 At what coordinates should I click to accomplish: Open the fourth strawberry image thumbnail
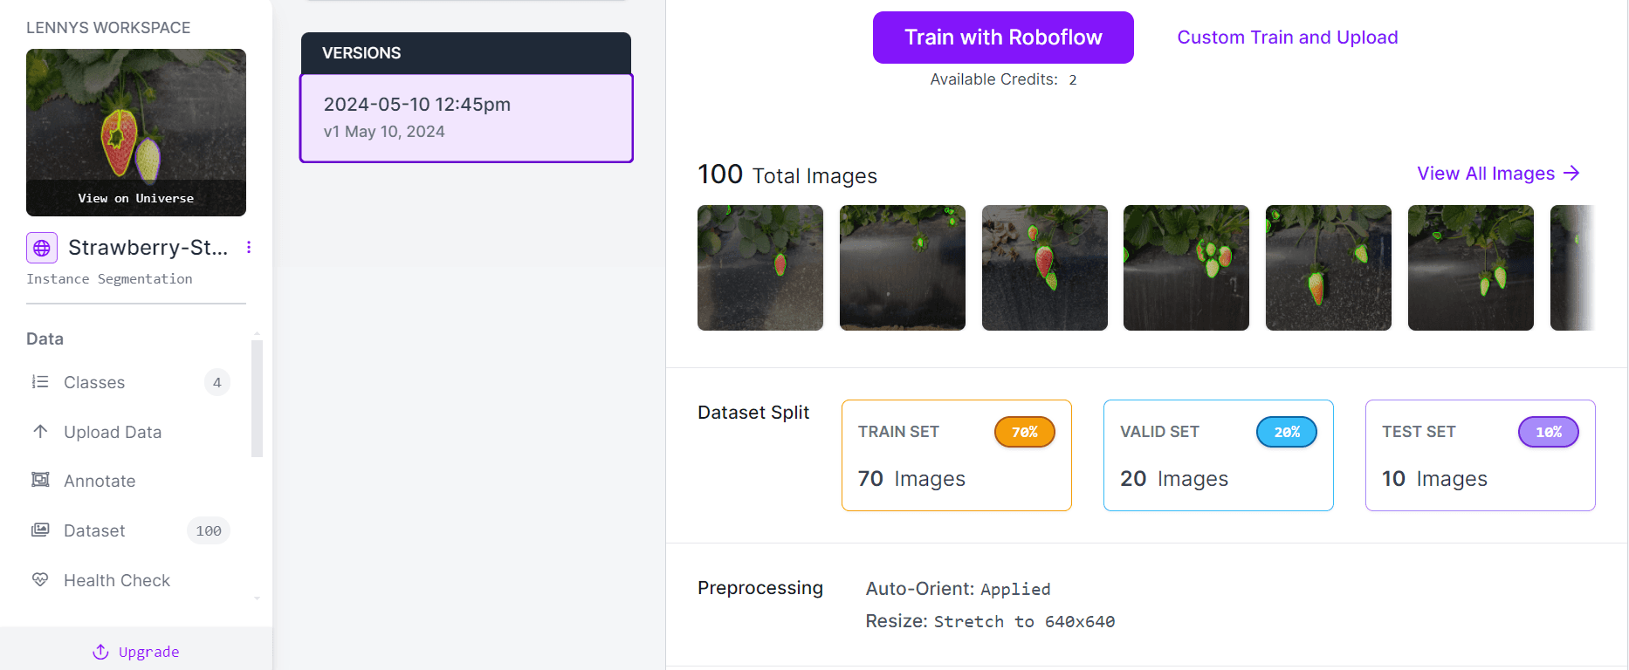click(1186, 268)
